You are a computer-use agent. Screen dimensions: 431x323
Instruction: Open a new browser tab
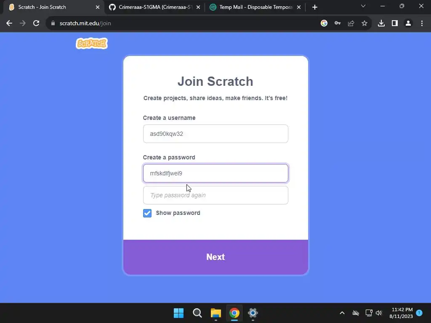315,7
